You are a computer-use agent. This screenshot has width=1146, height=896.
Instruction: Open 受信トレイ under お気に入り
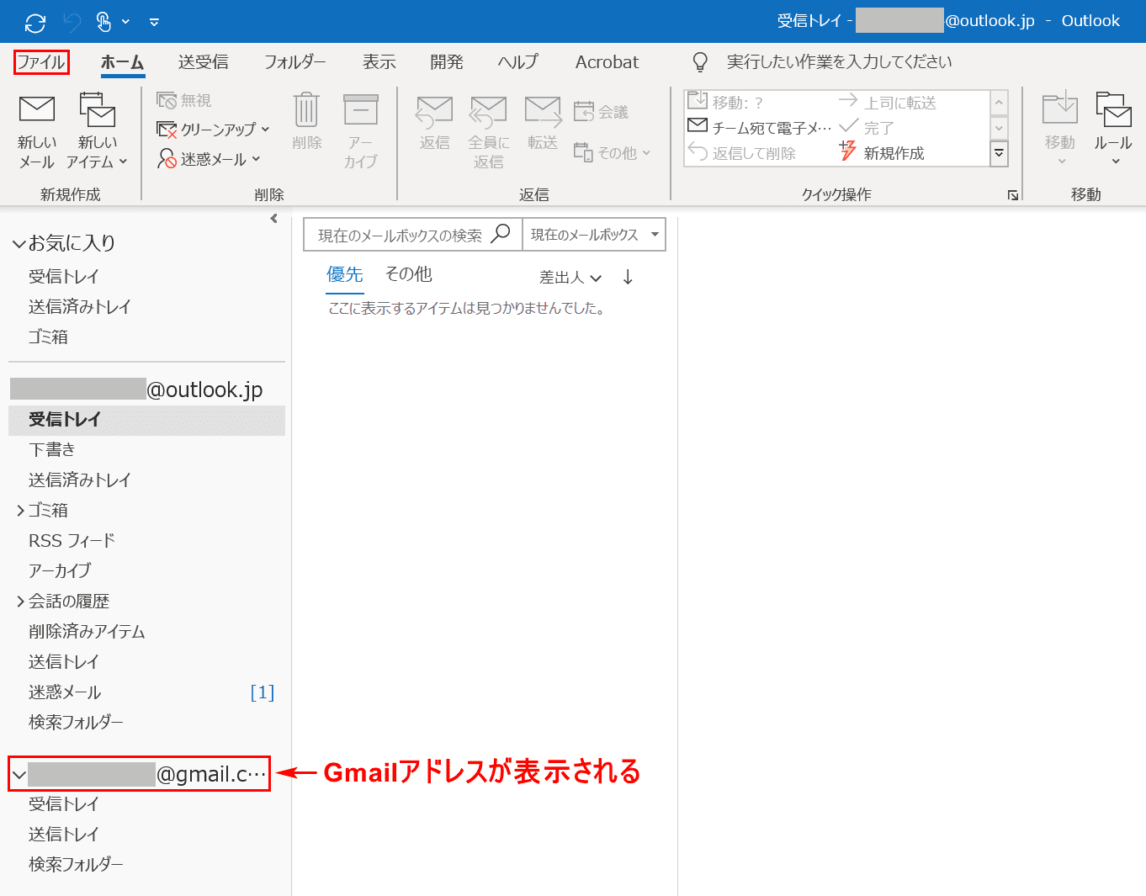64,276
